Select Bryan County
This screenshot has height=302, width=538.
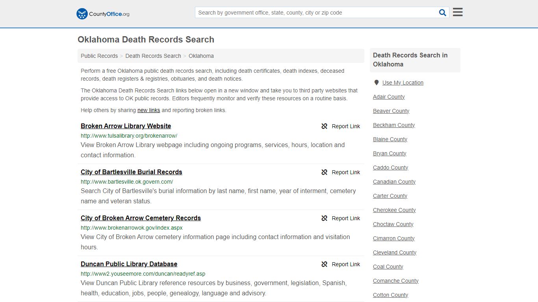coord(390,153)
